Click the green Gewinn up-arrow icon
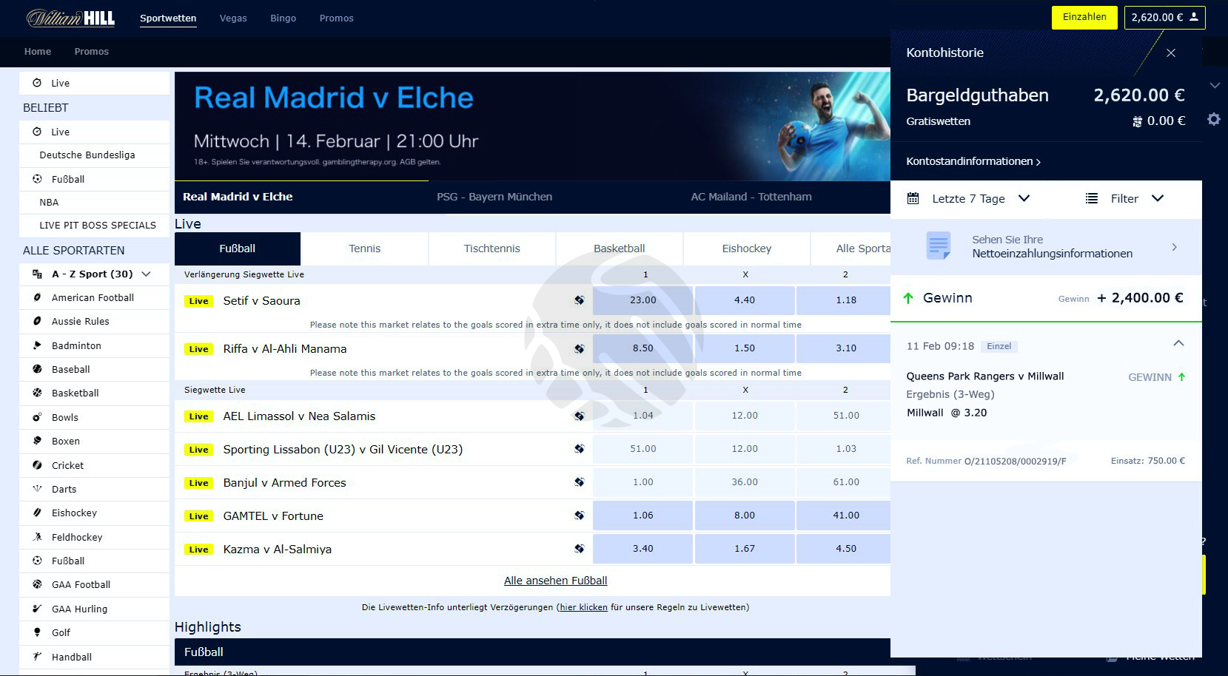This screenshot has width=1228, height=676. click(x=908, y=298)
